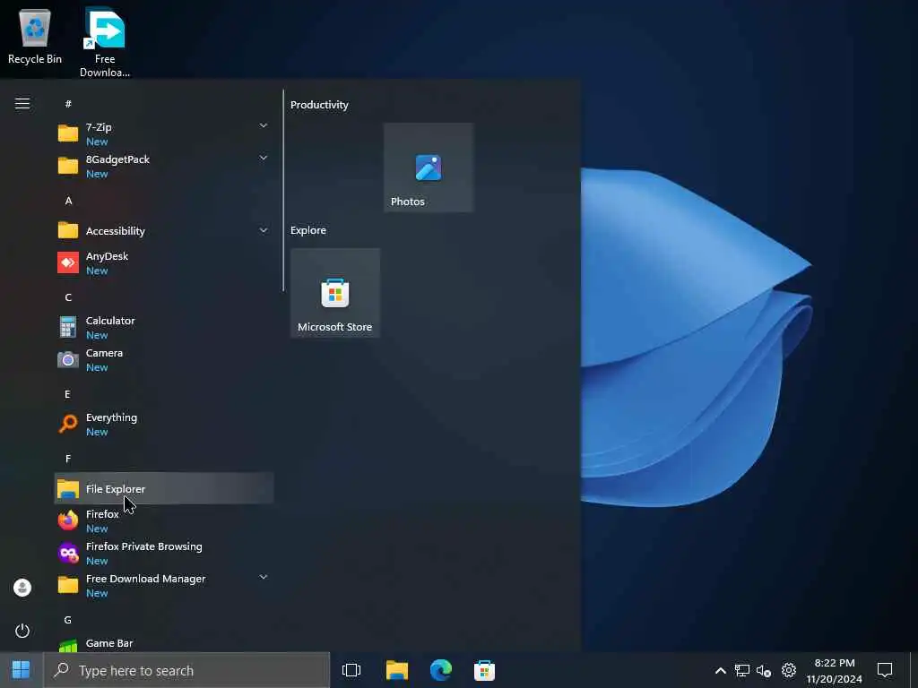Open the Accessibility folder
Image resolution: width=918 pixels, height=688 pixels.
point(164,230)
